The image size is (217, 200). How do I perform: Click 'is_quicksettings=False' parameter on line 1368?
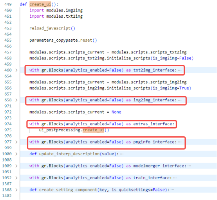138,190
